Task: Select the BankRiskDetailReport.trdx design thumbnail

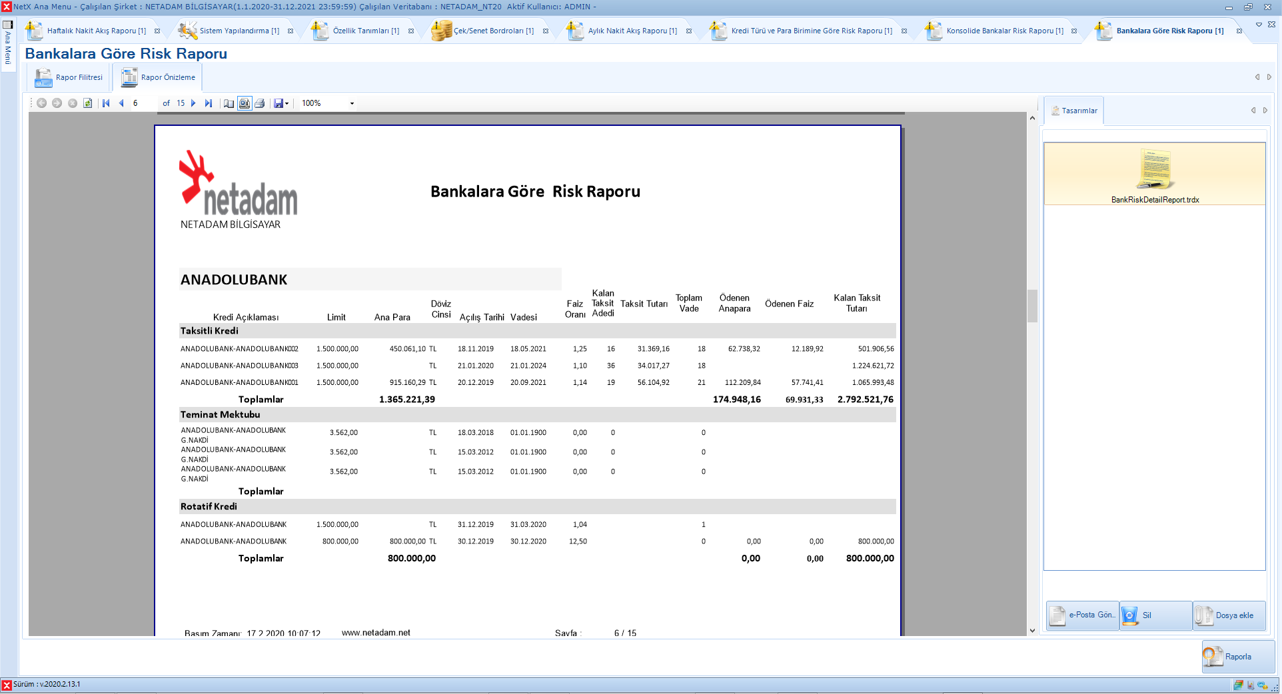Action: point(1155,174)
